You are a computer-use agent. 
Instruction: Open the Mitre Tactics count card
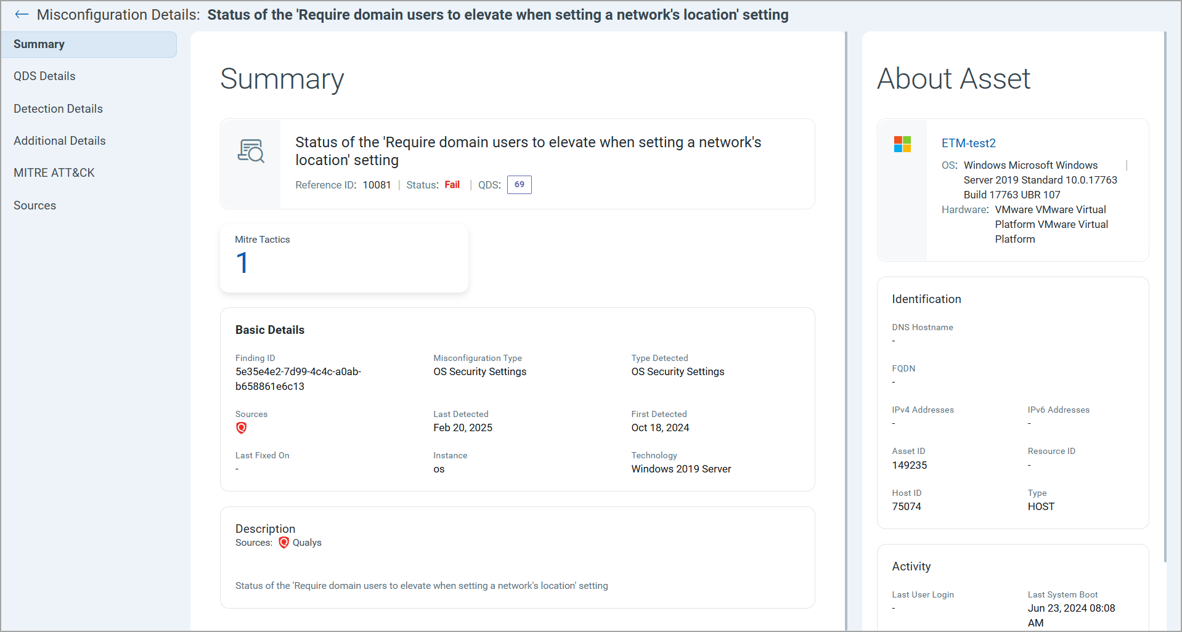click(344, 259)
